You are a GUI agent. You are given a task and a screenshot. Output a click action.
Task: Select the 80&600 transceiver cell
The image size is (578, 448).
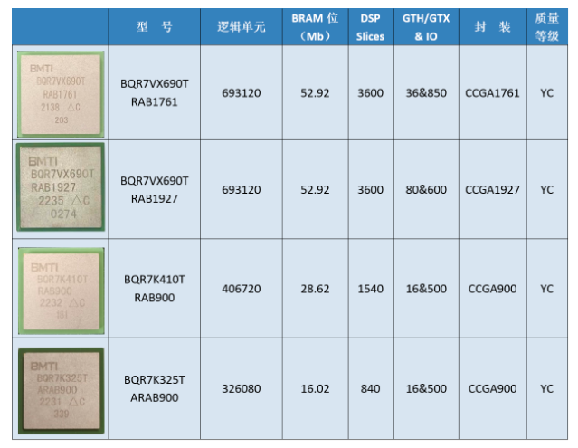426,189
